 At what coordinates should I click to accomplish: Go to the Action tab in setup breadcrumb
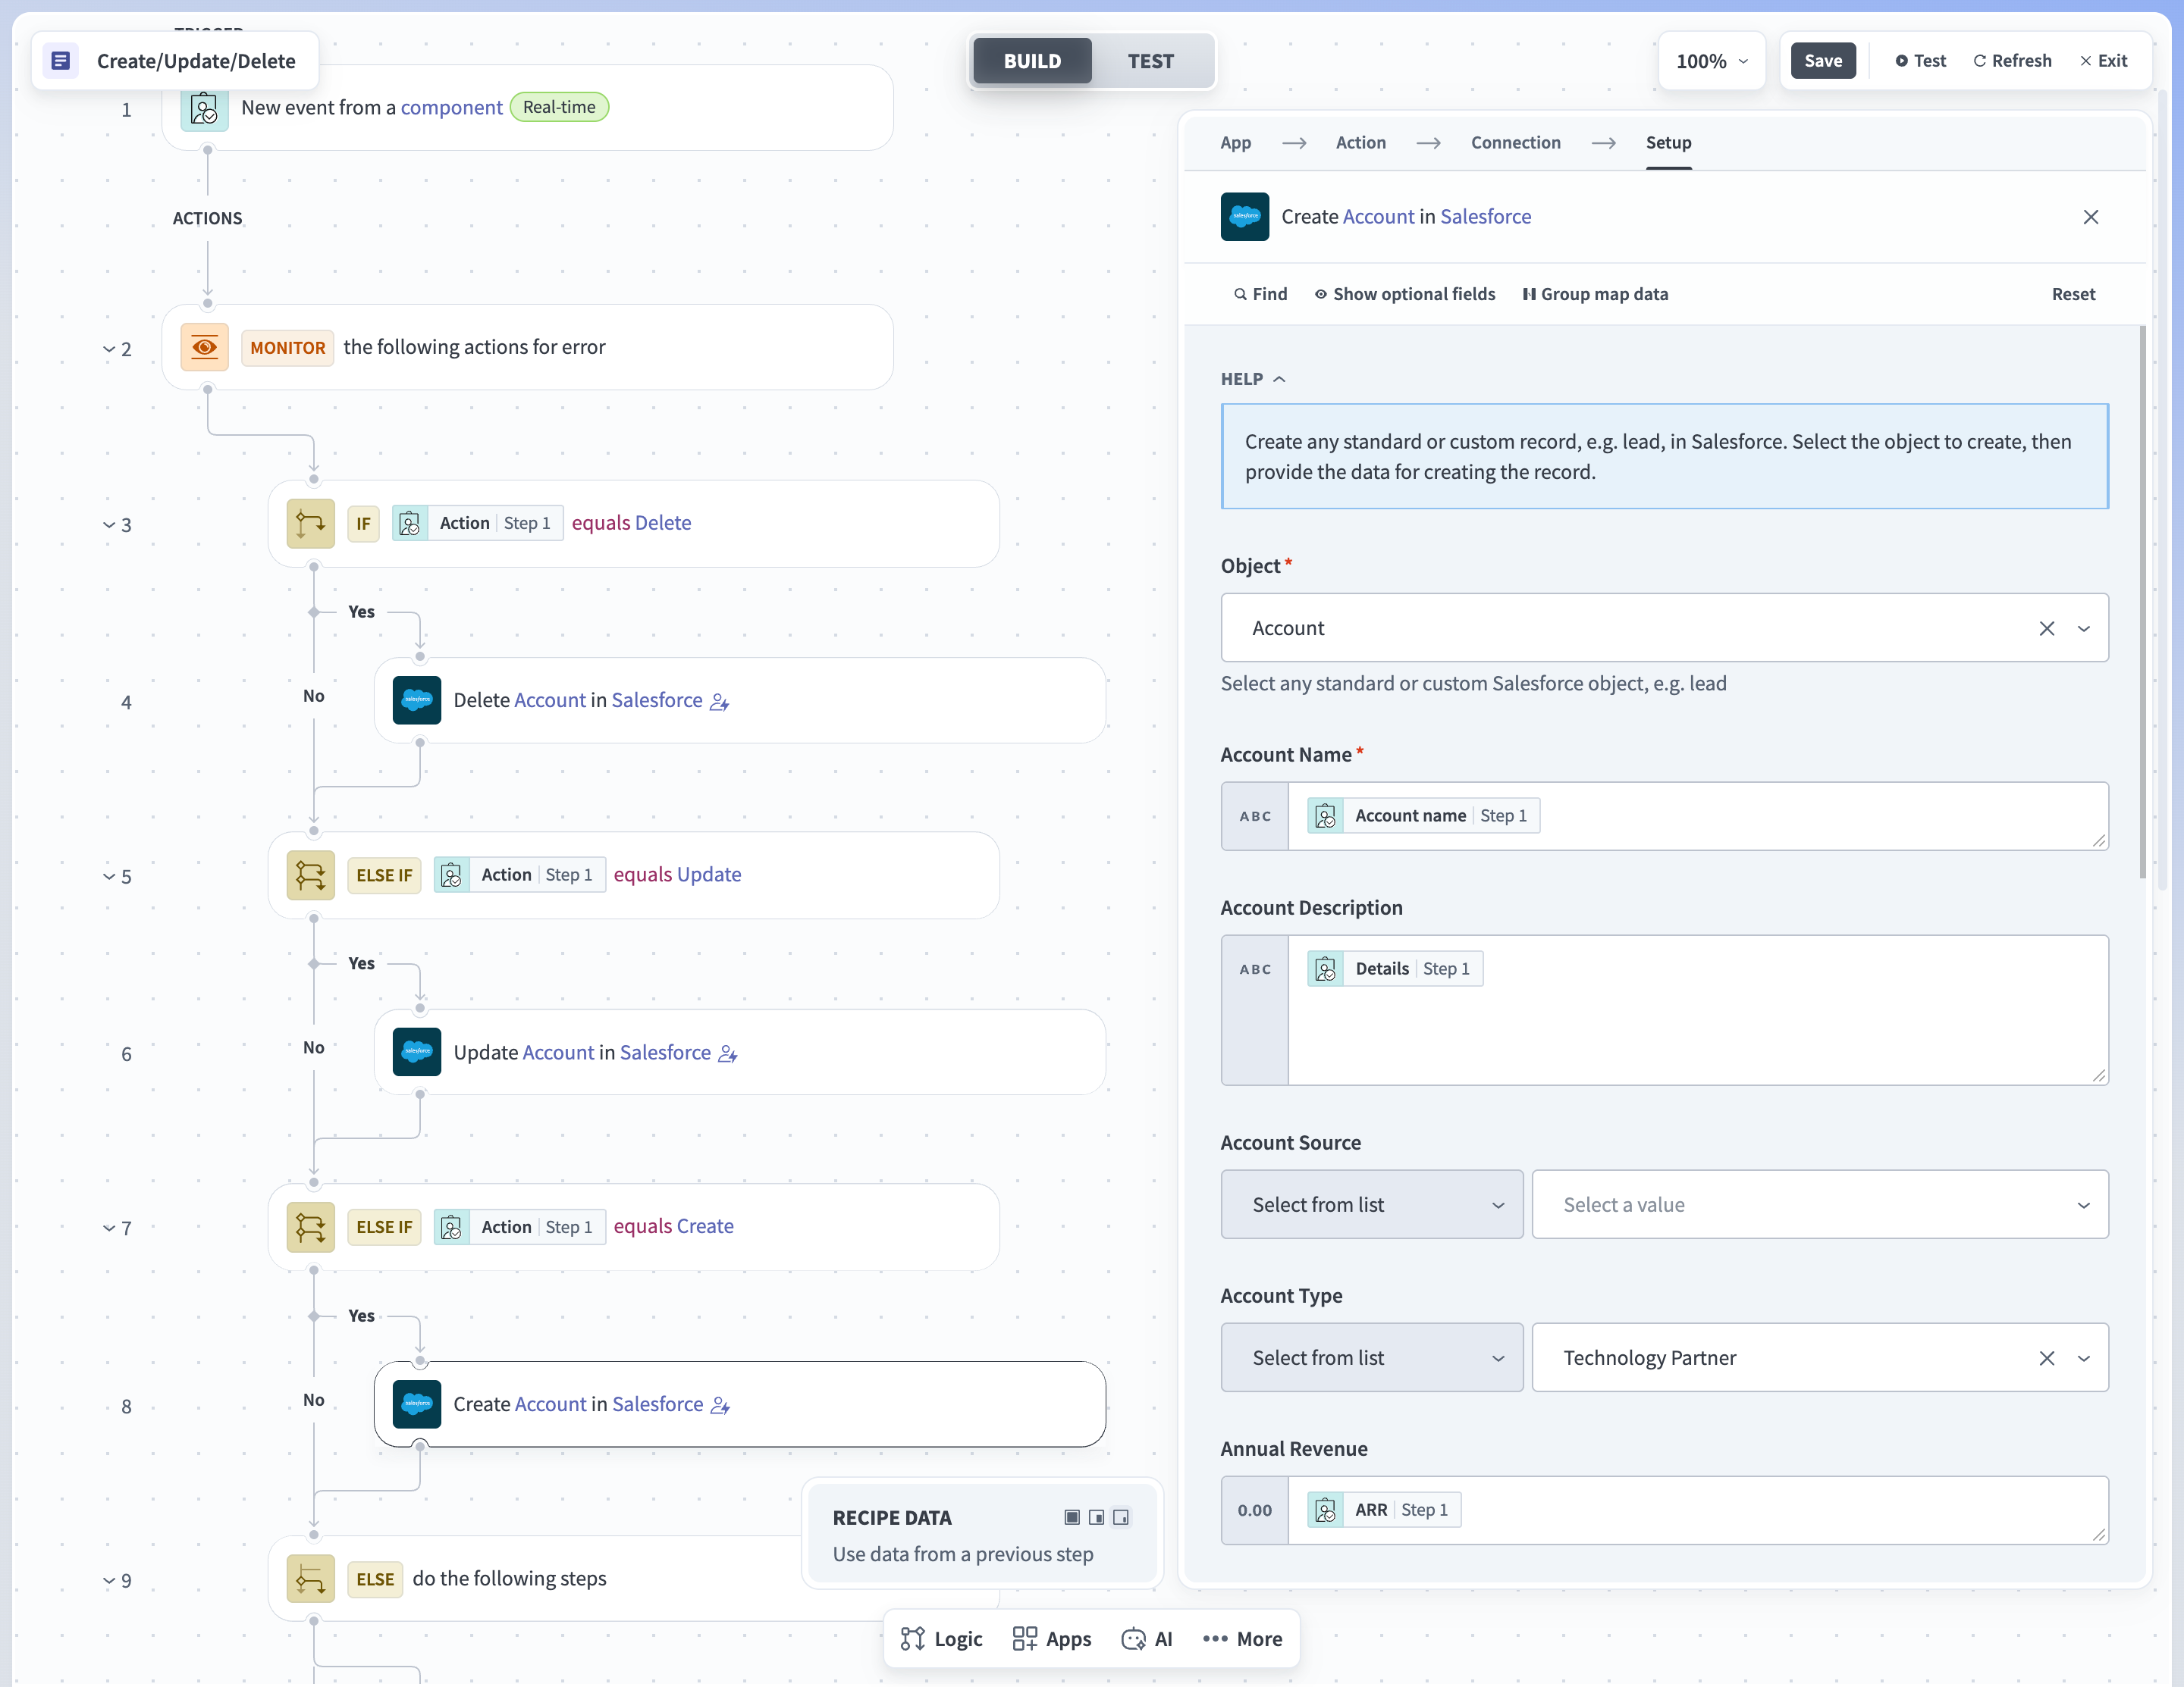pyautogui.click(x=1361, y=143)
